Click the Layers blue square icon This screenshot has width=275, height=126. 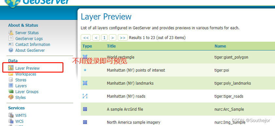[11, 86]
